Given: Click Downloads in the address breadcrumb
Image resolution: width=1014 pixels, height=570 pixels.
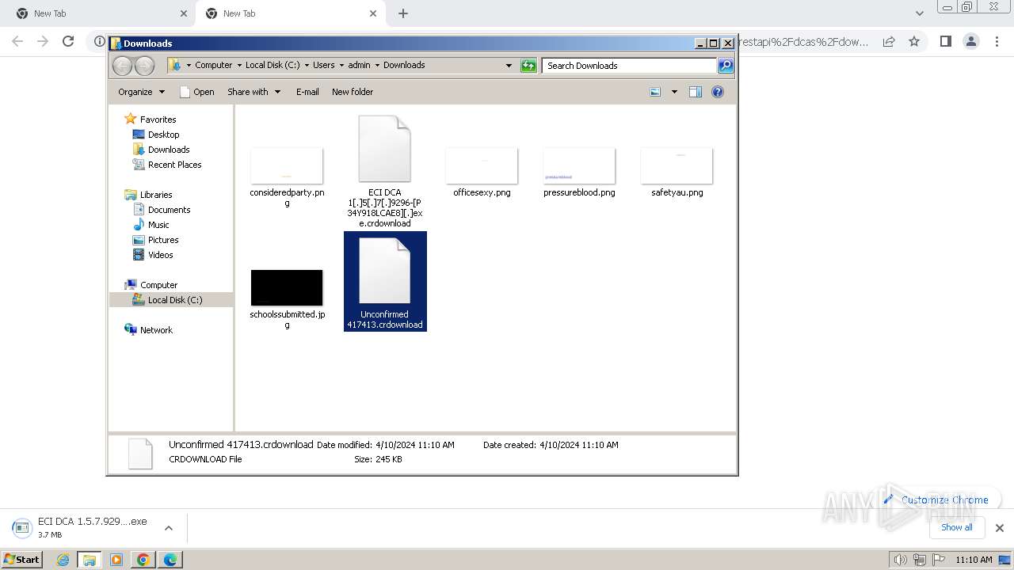Looking at the screenshot, I should (404, 66).
